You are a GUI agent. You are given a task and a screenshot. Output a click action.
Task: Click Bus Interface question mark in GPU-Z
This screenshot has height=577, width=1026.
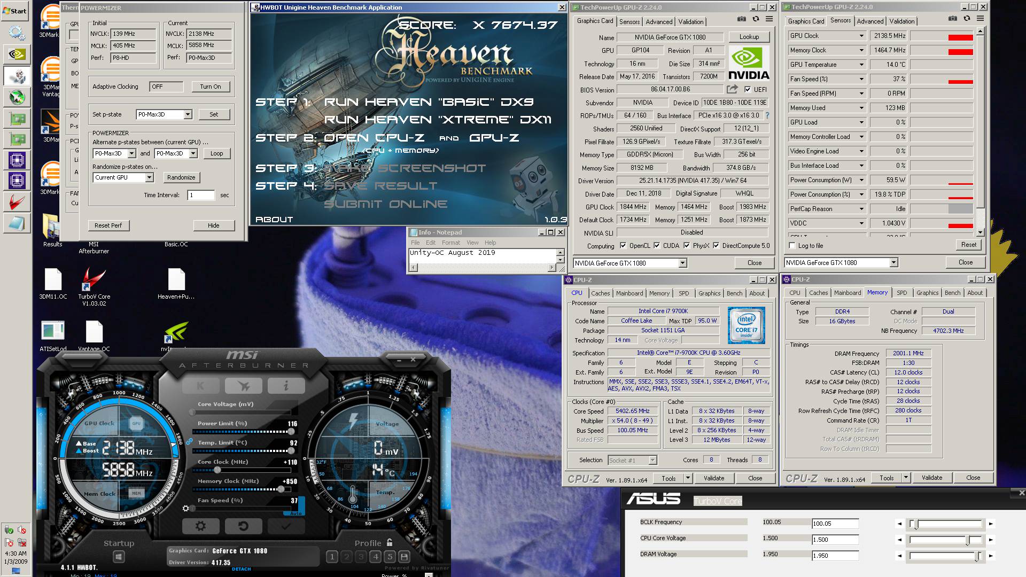click(767, 115)
